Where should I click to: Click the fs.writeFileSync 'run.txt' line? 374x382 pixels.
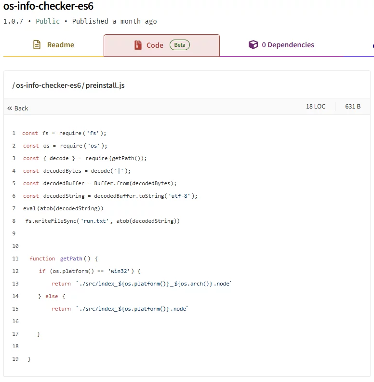[103, 221]
